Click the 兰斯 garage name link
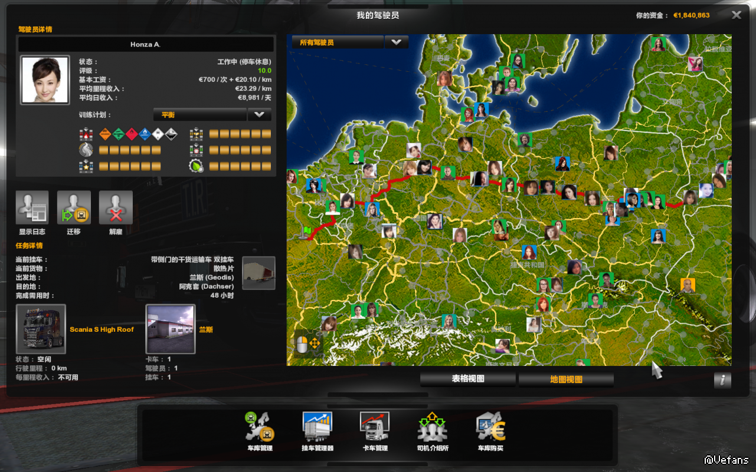 pyautogui.click(x=205, y=329)
